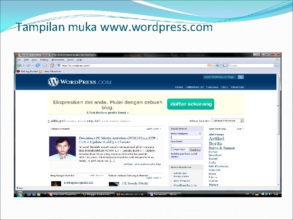The height and width of the screenshot is (220, 293).
Task: Tick the Ingat saya checkbox
Action: tap(172, 150)
